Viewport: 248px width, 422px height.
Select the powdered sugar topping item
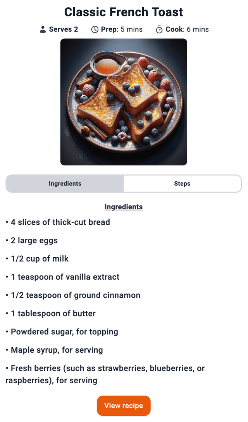pyautogui.click(x=64, y=331)
